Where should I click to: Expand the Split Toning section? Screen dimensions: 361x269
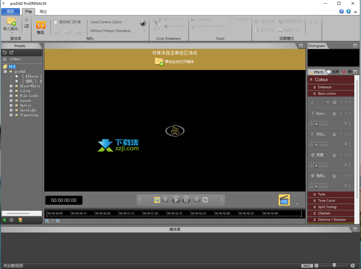coord(331,207)
